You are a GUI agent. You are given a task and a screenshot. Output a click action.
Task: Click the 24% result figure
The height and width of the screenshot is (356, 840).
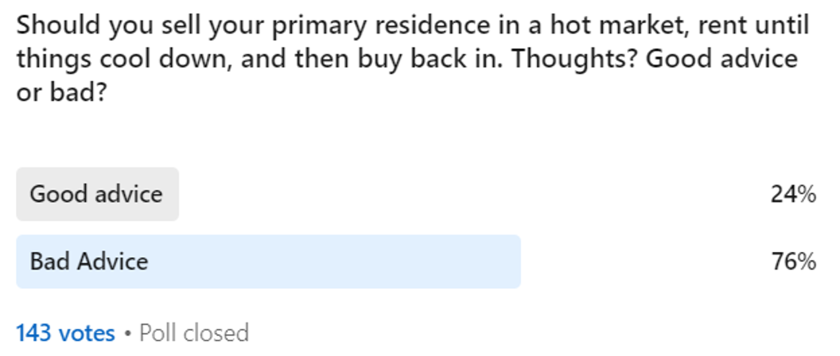click(793, 194)
